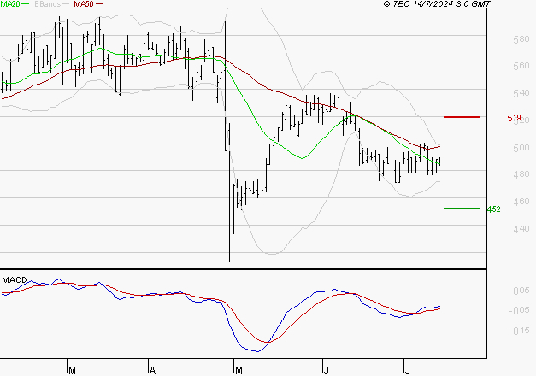Click the 560 price axis label

click(521, 66)
